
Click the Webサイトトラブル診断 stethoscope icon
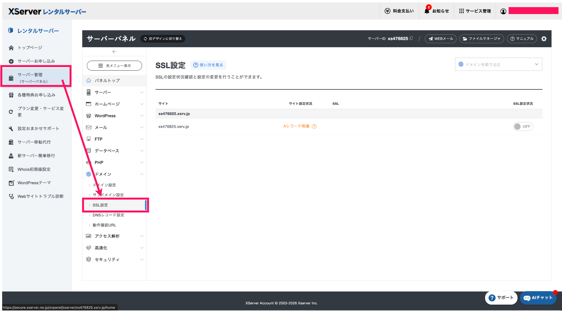[11, 196]
